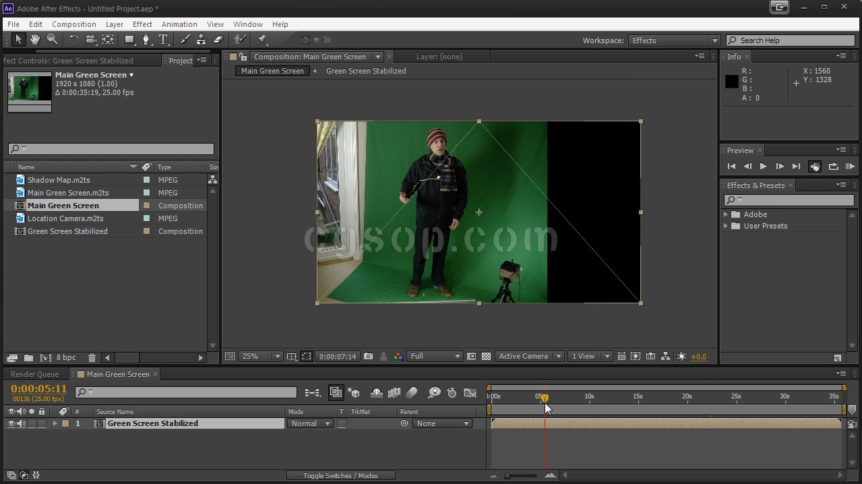The height and width of the screenshot is (484, 862).
Task: Click Green Screen Stabilized breadcrumb in viewer
Action: [x=366, y=71]
